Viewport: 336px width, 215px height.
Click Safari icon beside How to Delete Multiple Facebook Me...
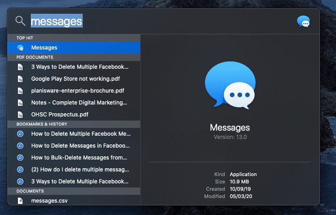20,134
